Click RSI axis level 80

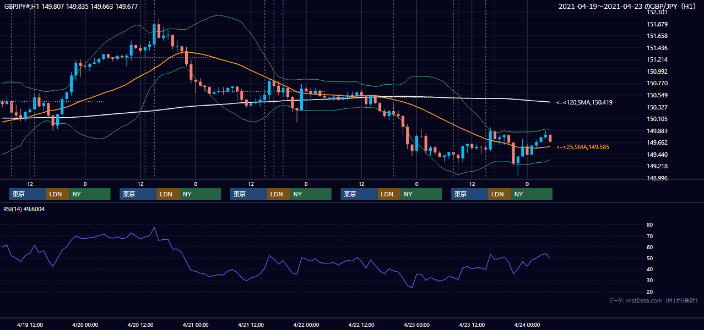click(x=650, y=225)
